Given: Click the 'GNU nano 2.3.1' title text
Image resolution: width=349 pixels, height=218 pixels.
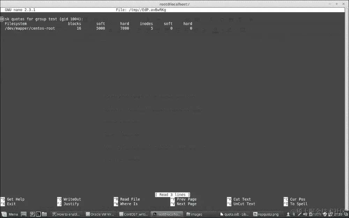Looking at the screenshot, I should [x=20, y=10].
